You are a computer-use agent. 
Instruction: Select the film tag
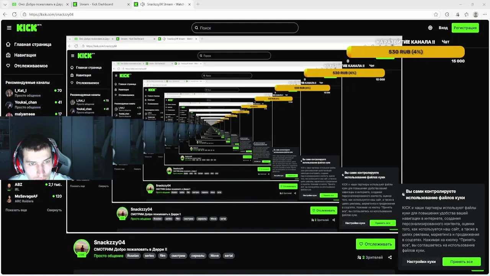click(163, 256)
